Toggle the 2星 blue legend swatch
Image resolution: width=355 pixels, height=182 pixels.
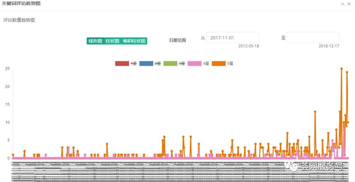point(146,64)
